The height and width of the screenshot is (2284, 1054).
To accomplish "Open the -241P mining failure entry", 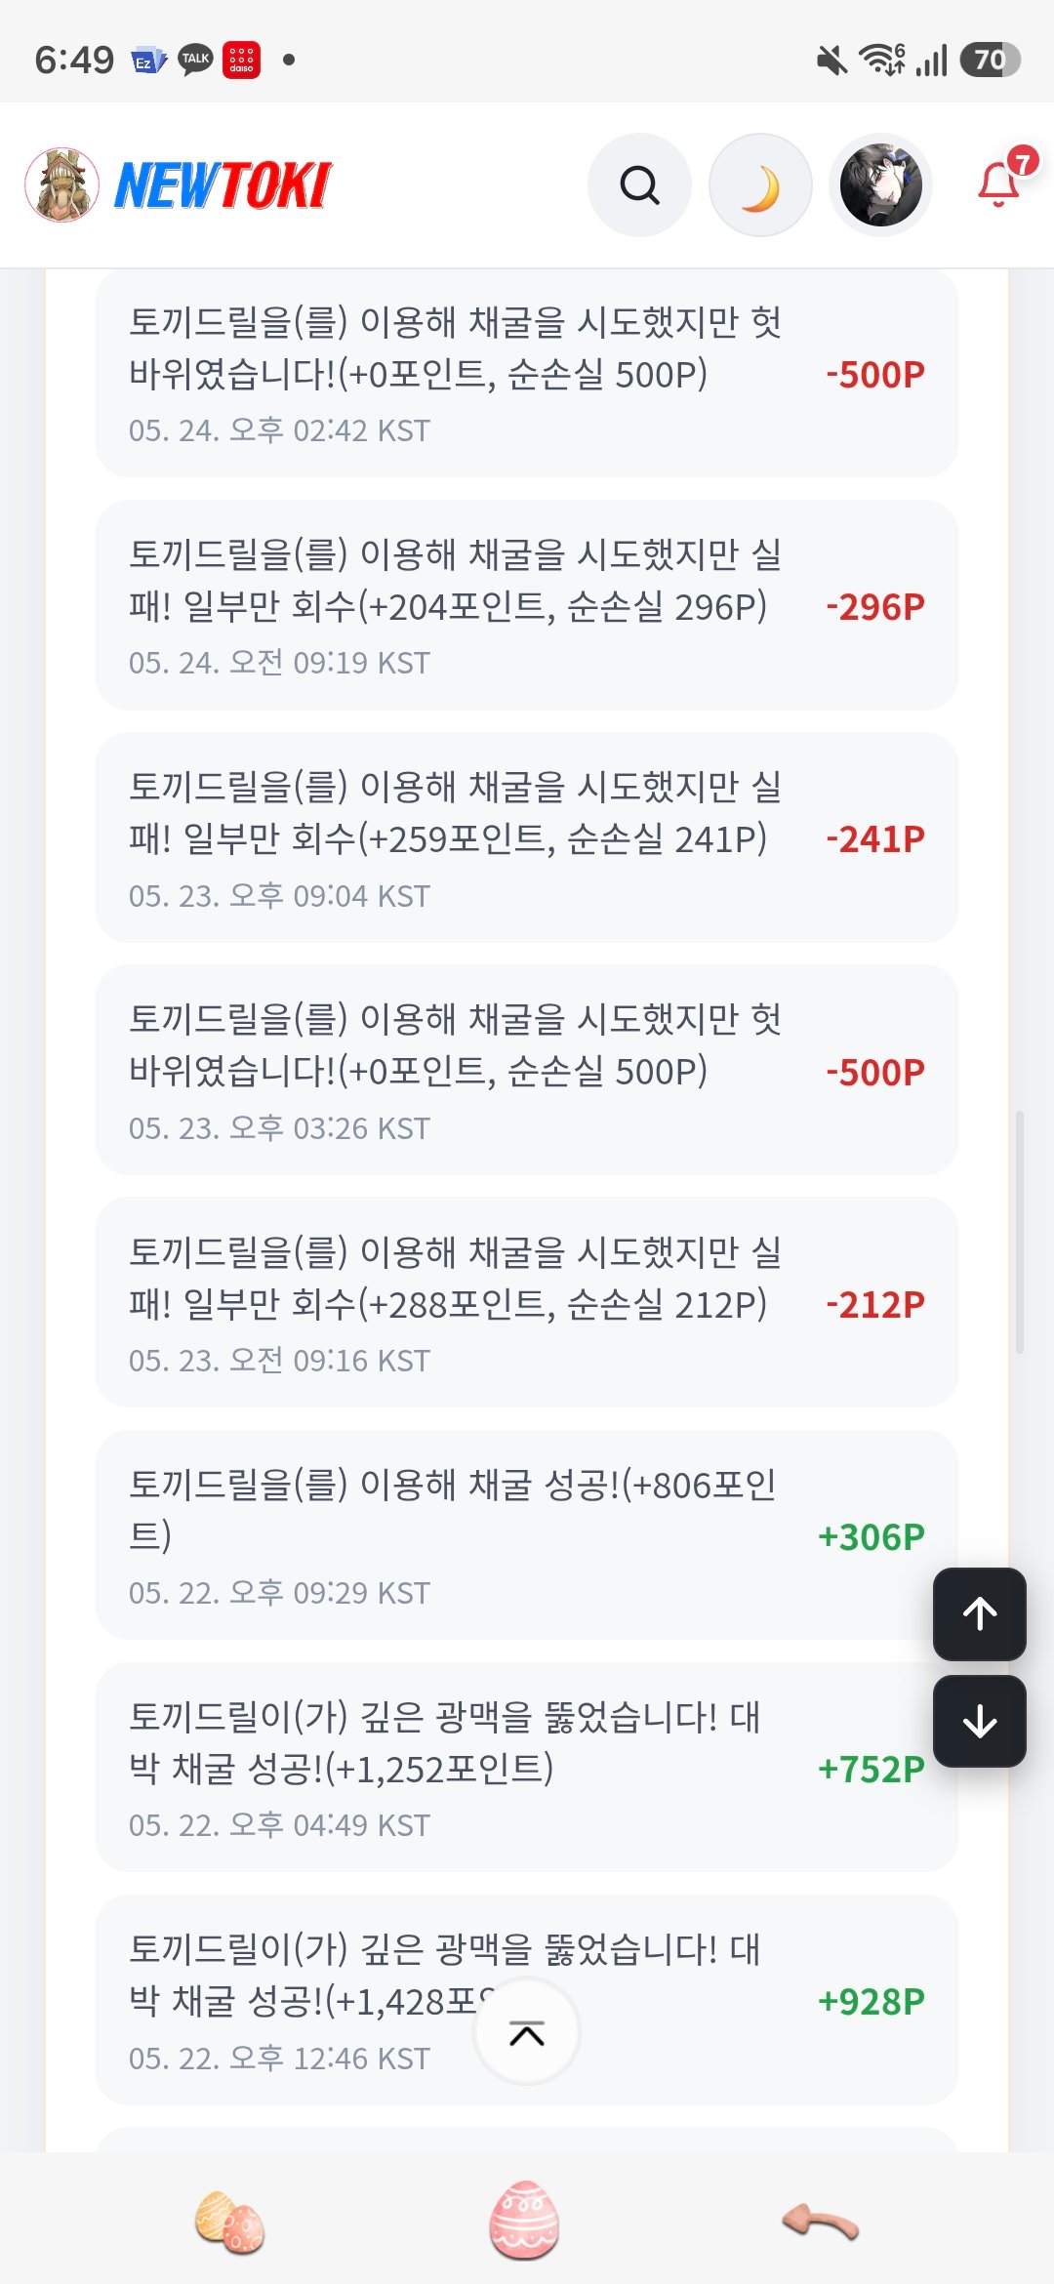I will (527, 837).
